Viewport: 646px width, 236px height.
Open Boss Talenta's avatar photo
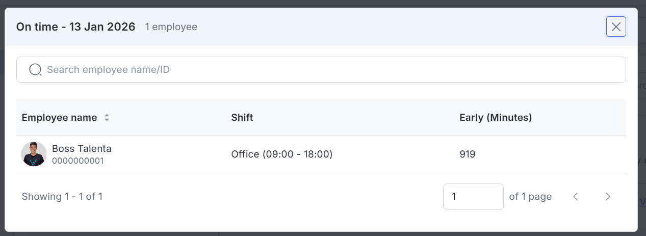(34, 154)
